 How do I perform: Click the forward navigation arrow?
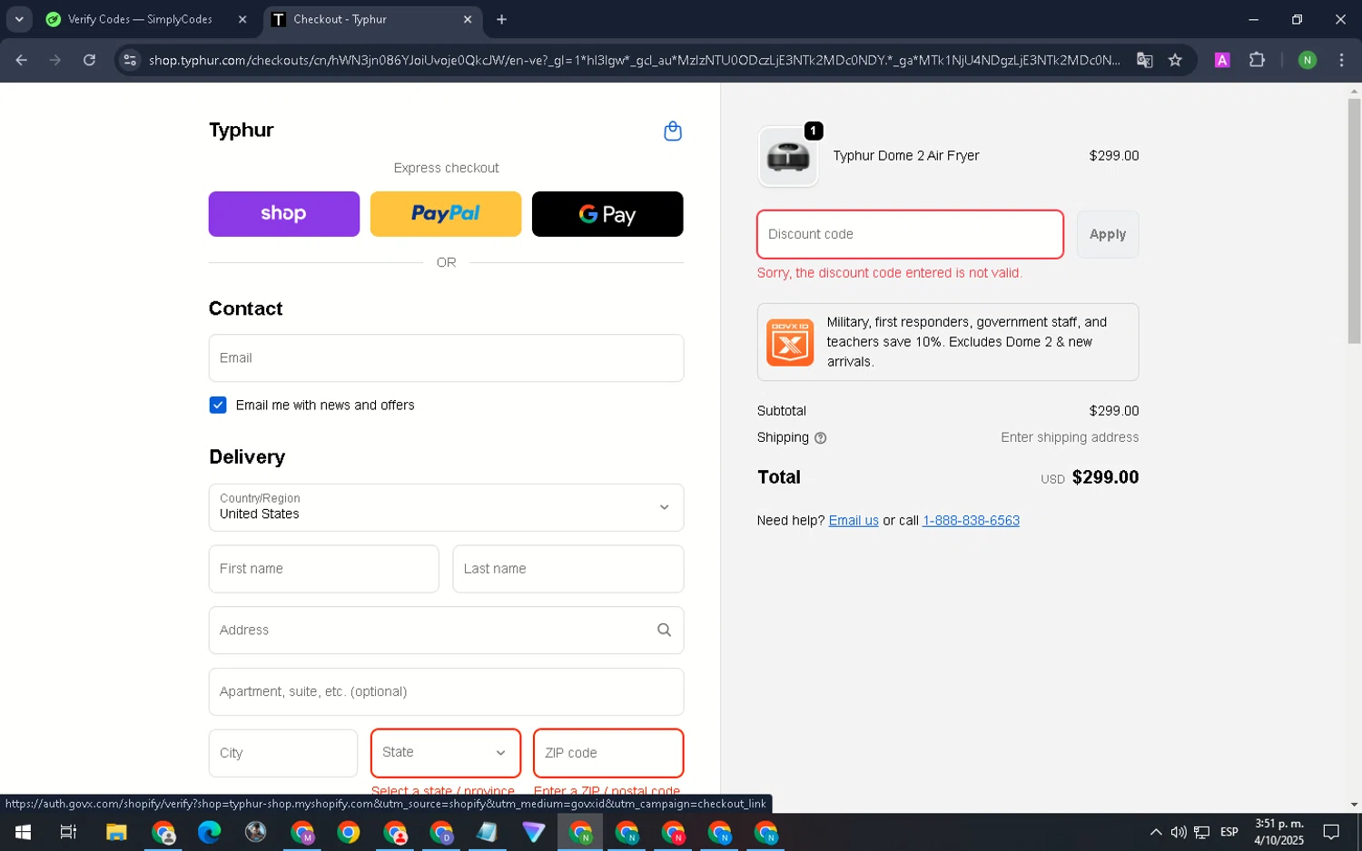point(55,60)
